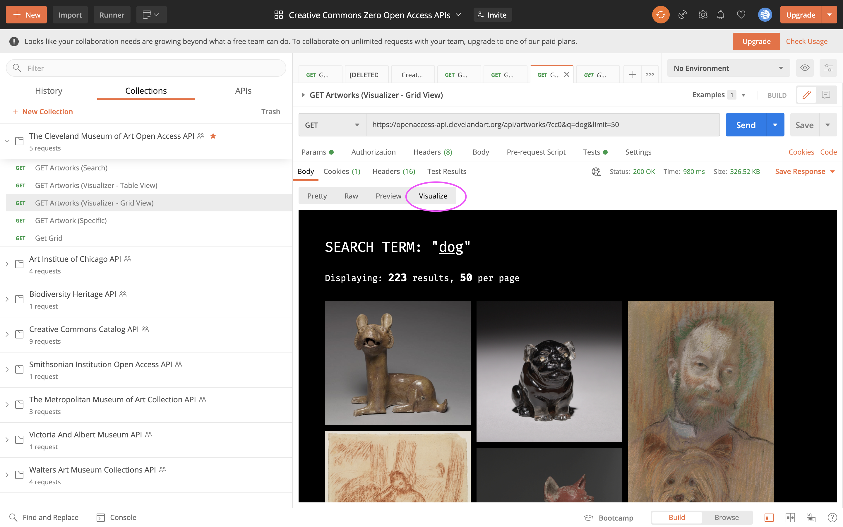Open the settings gear icon
The image size is (843, 527).
(702, 15)
